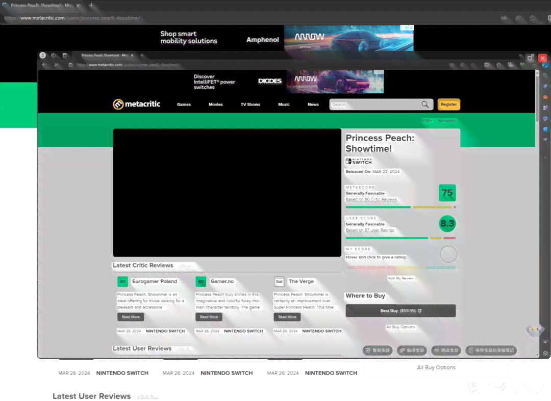Click the My Score rating color bar
Image resolution: width=551 pixels, height=401 pixels.
[x=400, y=268]
